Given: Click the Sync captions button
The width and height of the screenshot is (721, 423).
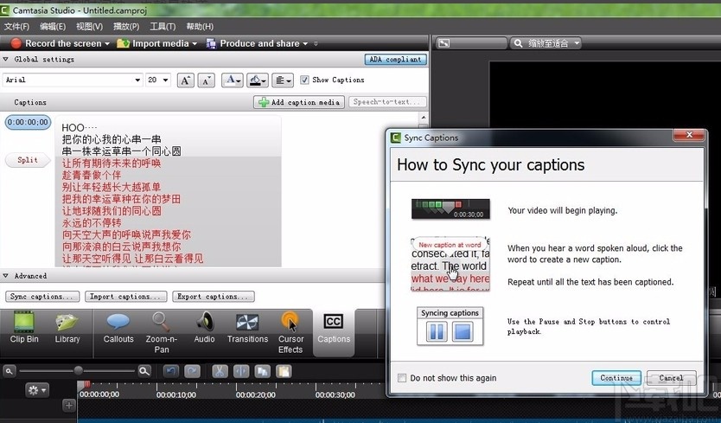Looking at the screenshot, I should coord(42,297).
